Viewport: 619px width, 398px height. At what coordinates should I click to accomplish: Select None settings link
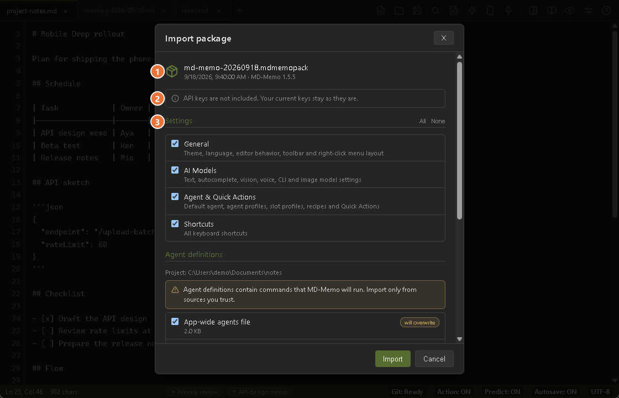pos(438,121)
